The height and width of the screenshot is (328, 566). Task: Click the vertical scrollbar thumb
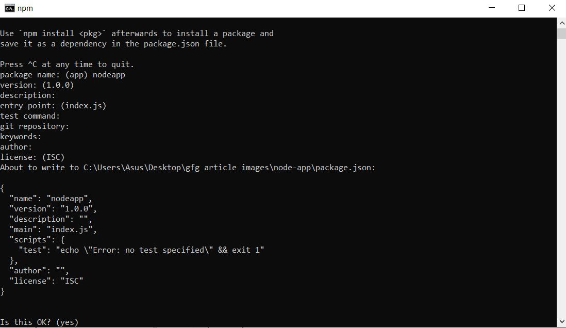click(x=561, y=34)
